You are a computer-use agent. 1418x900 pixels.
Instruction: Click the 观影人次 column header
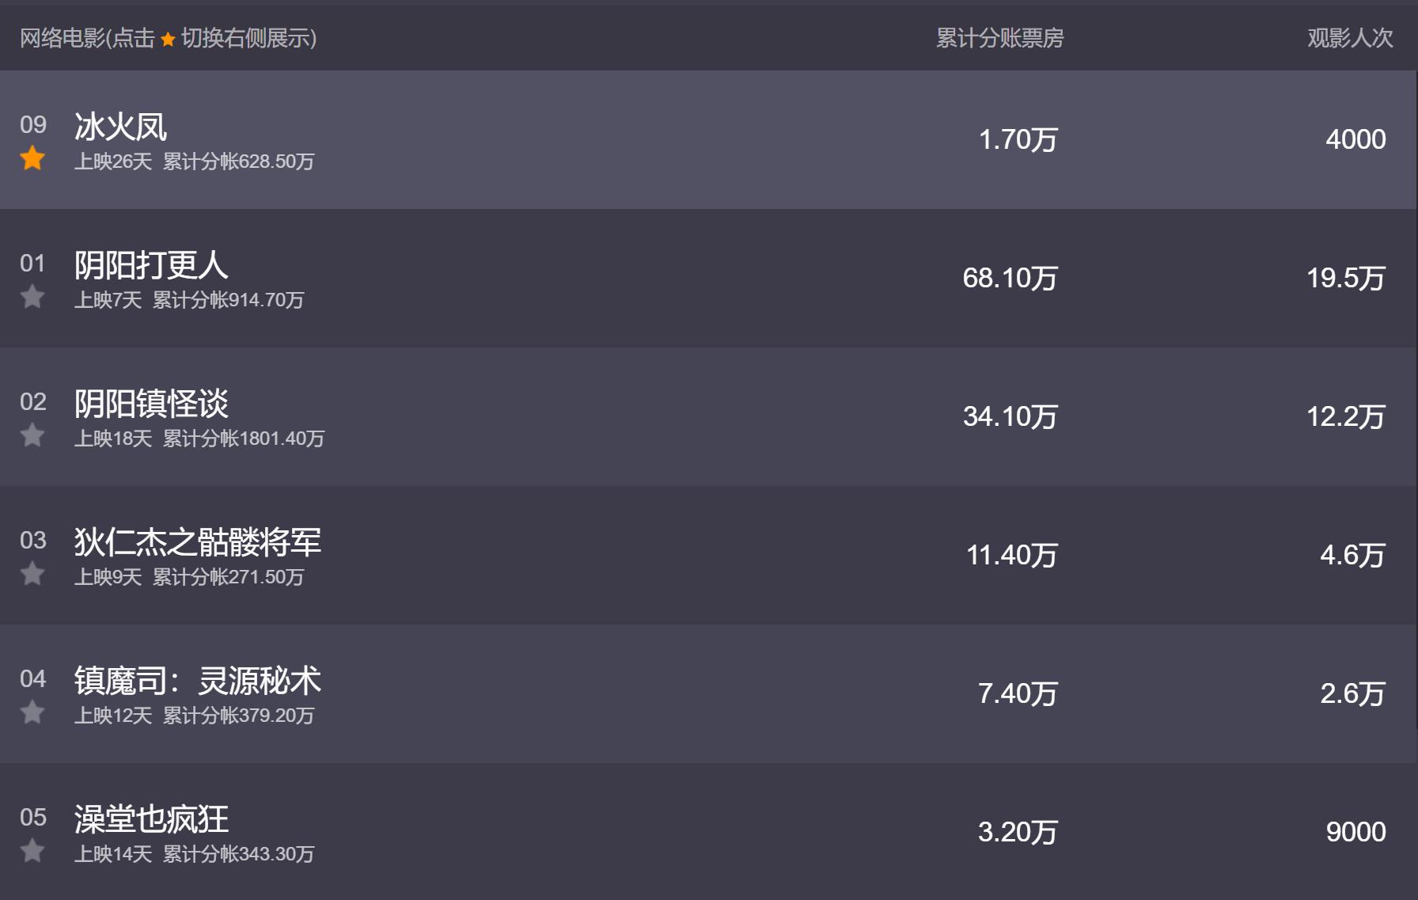pos(1349,38)
